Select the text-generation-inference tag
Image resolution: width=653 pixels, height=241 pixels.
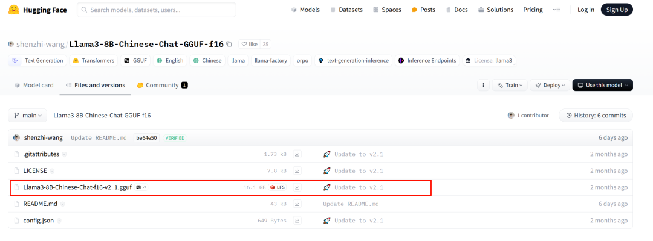pyautogui.click(x=353, y=61)
